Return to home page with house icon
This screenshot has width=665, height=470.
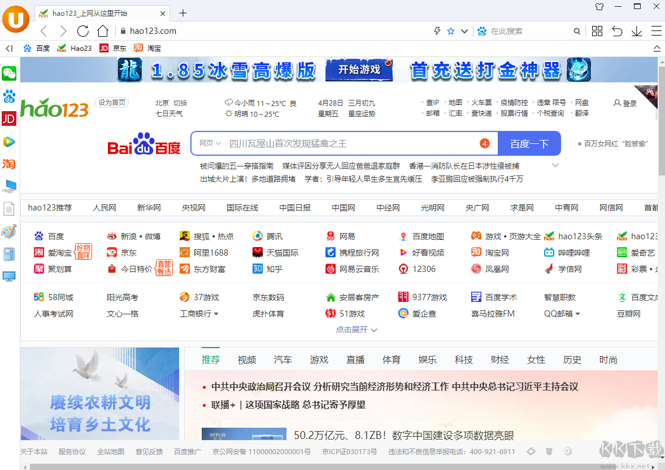pos(102,31)
